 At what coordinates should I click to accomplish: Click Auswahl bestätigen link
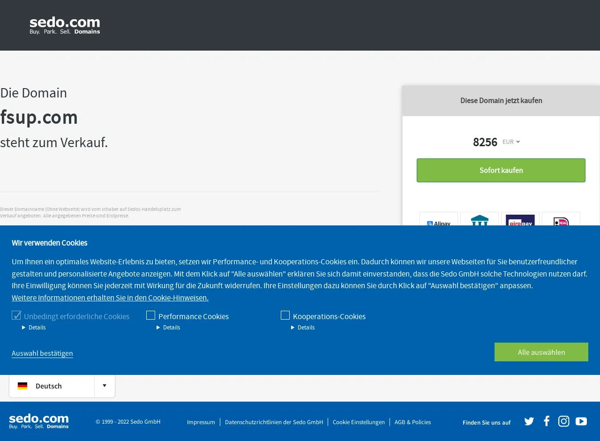point(42,353)
